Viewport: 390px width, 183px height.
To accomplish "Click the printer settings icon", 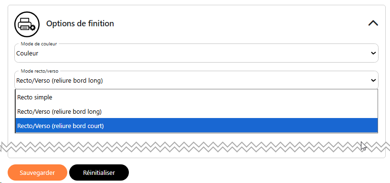I will coord(27,24).
